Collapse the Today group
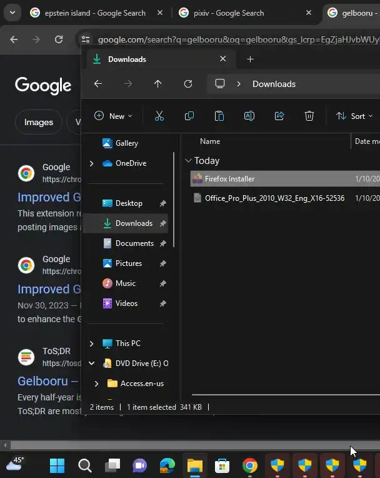The image size is (380, 478). click(188, 161)
